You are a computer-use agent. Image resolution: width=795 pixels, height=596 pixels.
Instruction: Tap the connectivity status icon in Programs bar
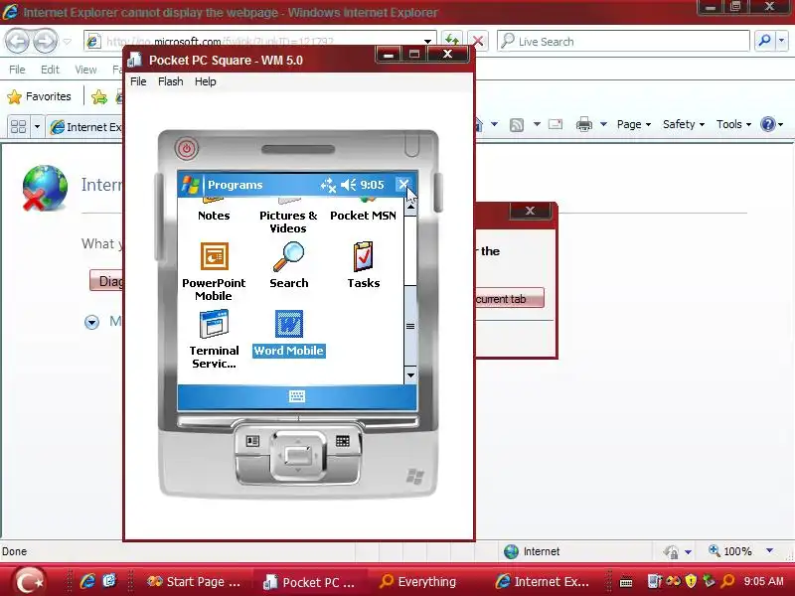[328, 185]
